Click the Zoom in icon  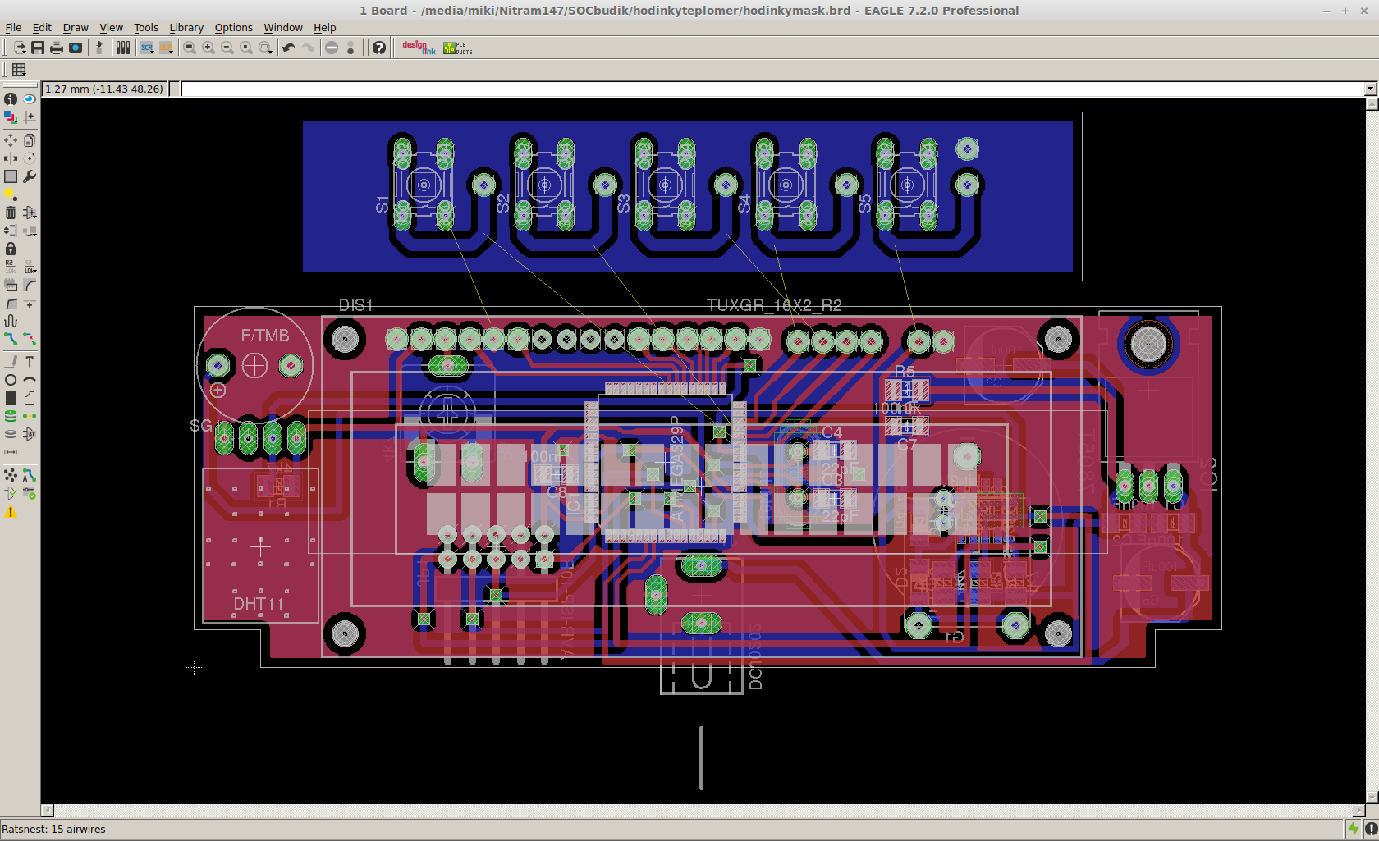[208, 48]
